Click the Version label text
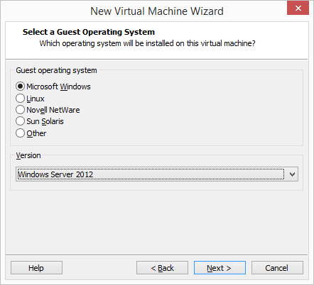Image resolution: width=314 pixels, height=285 pixels. coord(28,155)
